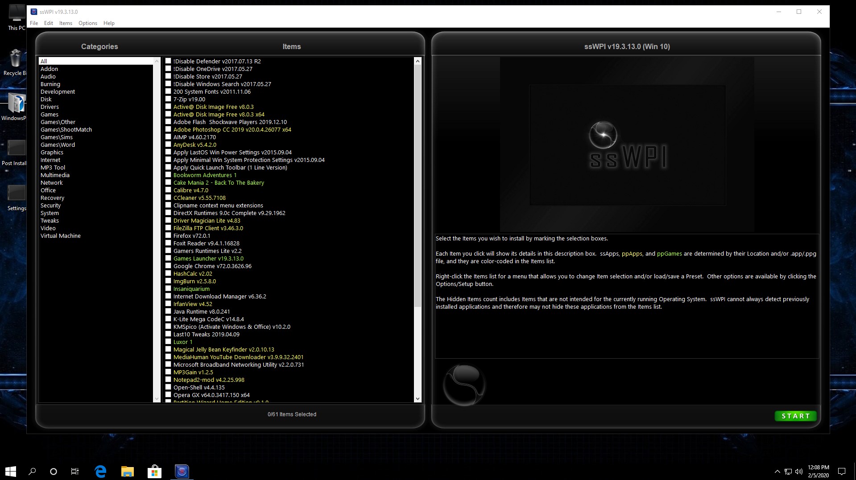The height and width of the screenshot is (480, 856).
Task: Pick the Games\ShootMatch category
Action: (66, 129)
